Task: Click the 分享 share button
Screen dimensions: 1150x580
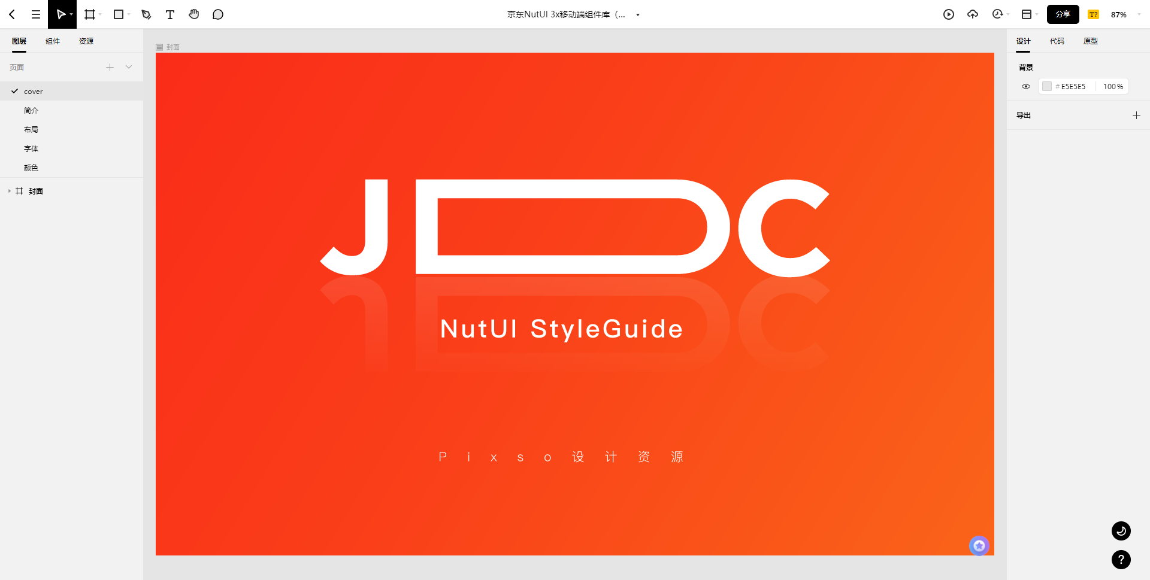Action: (x=1063, y=14)
